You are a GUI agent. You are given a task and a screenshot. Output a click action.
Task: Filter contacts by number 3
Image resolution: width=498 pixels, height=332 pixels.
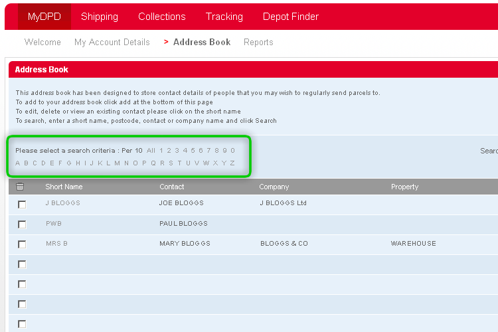click(177, 151)
